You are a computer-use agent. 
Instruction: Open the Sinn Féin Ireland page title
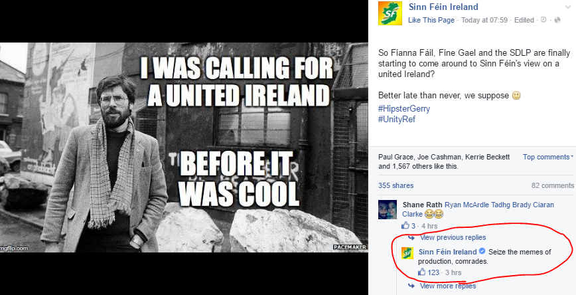pos(443,7)
